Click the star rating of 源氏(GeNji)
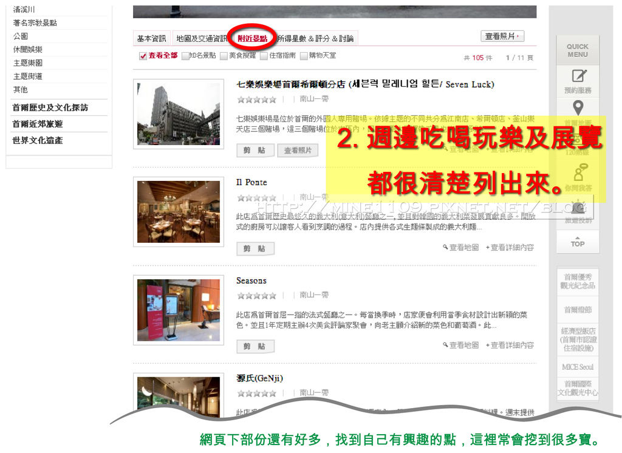 coord(257,393)
